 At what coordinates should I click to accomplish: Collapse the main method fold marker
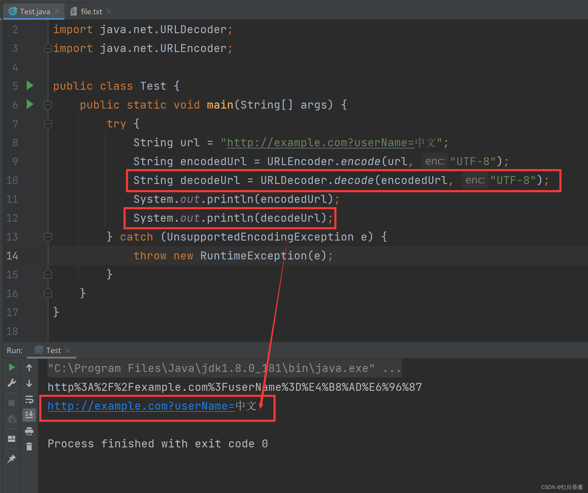[x=48, y=105]
